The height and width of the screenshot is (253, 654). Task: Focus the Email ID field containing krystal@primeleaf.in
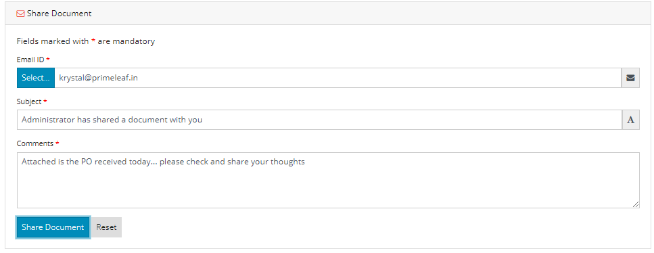[x=338, y=78]
